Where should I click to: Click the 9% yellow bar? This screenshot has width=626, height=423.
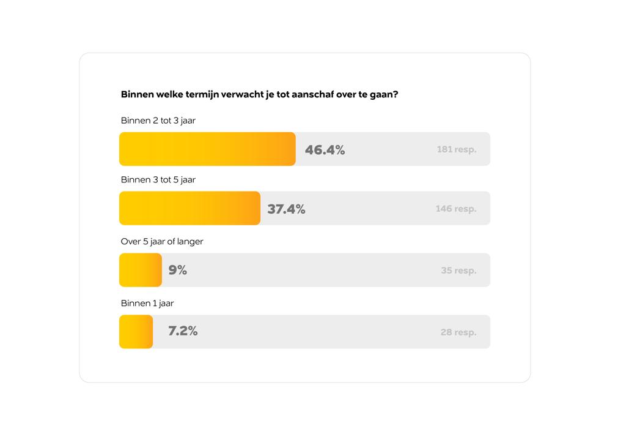pyautogui.click(x=141, y=270)
